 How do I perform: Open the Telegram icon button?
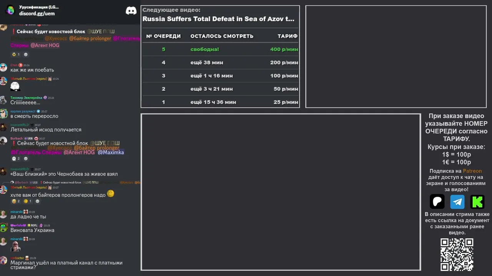(457, 202)
